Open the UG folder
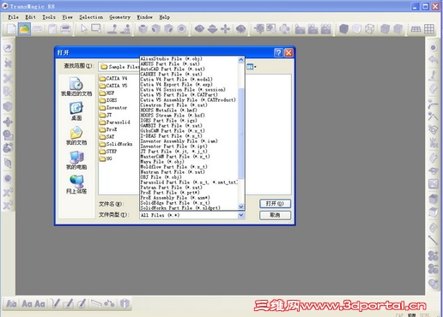This screenshot has width=443, height=317. point(106,158)
